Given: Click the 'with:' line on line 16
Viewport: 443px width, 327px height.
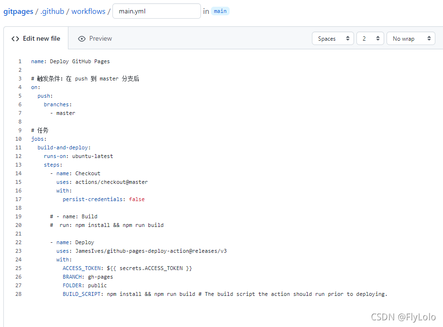Looking at the screenshot, I should click(x=64, y=191).
